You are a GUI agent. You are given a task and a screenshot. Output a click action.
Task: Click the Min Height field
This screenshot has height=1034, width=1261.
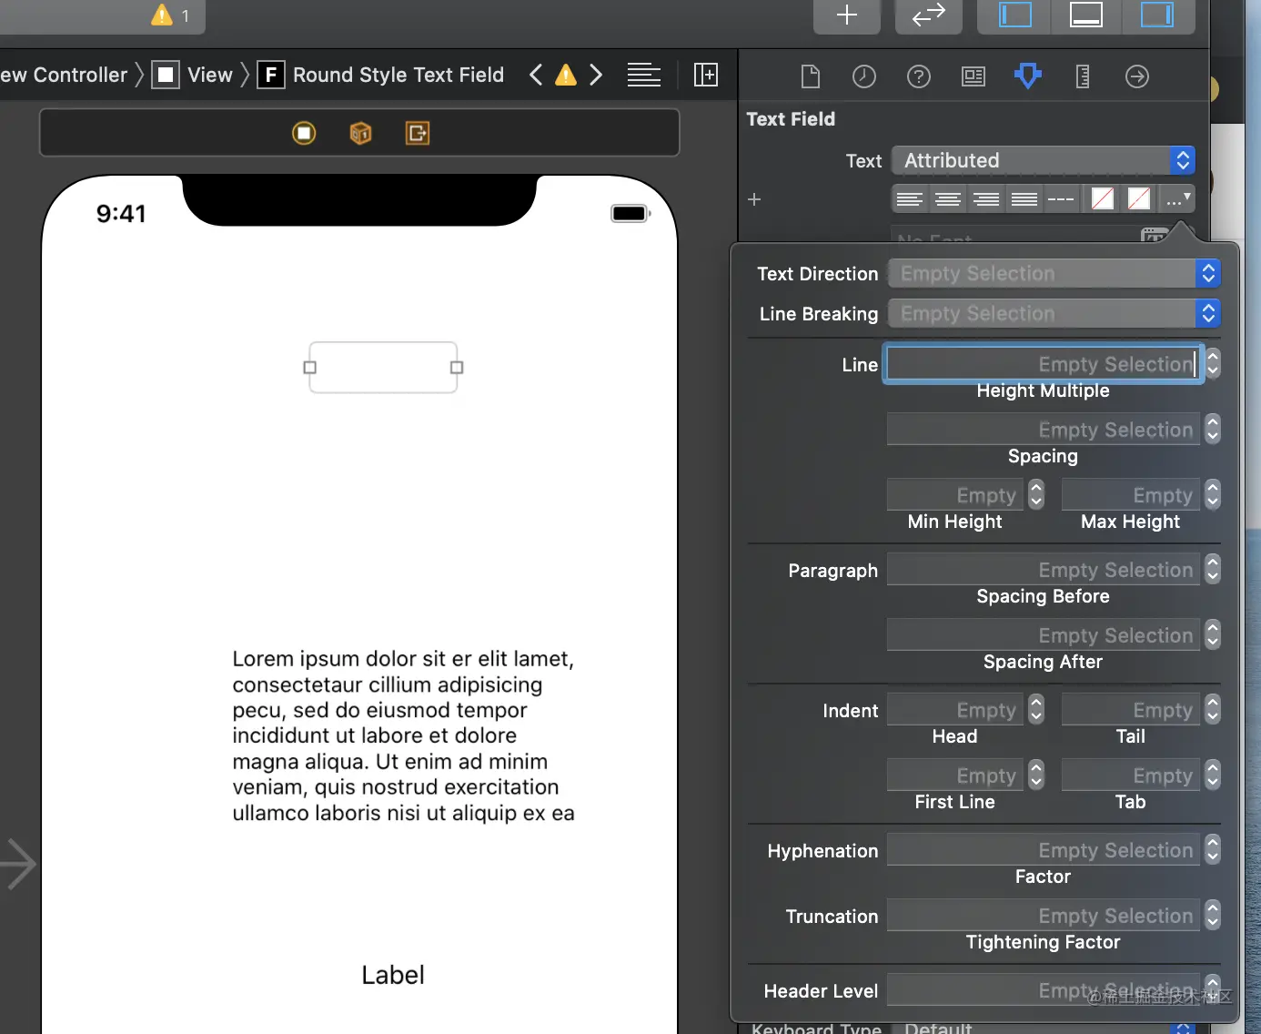pyautogui.click(x=955, y=495)
